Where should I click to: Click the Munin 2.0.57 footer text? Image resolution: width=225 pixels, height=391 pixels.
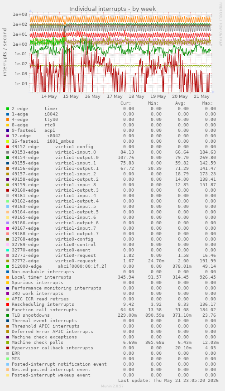pyautogui.click(x=112, y=386)
